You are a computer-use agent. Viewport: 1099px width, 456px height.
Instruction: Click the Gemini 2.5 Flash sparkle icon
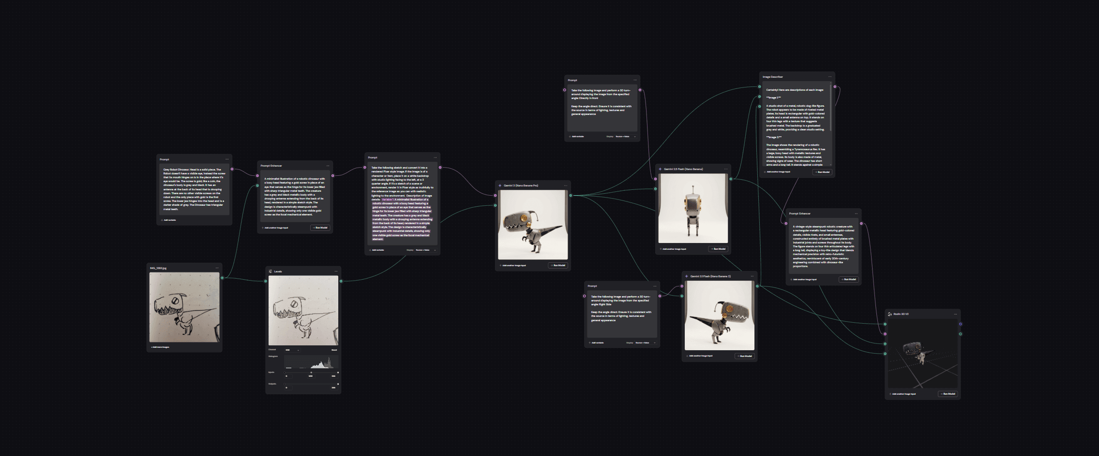point(660,169)
